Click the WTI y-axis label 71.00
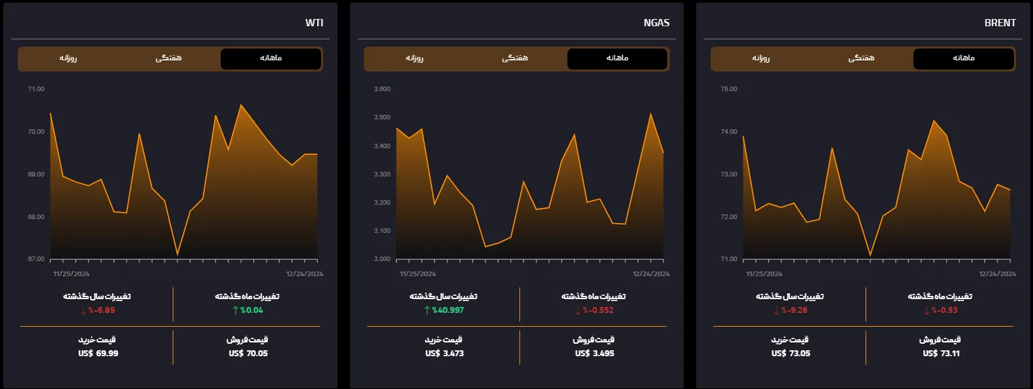This screenshot has height=389, width=1033. [36, 89]
